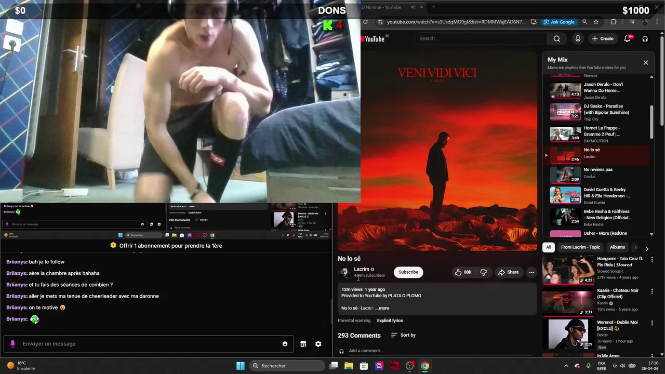Open YouTube notifications bell

pos(628,38)
